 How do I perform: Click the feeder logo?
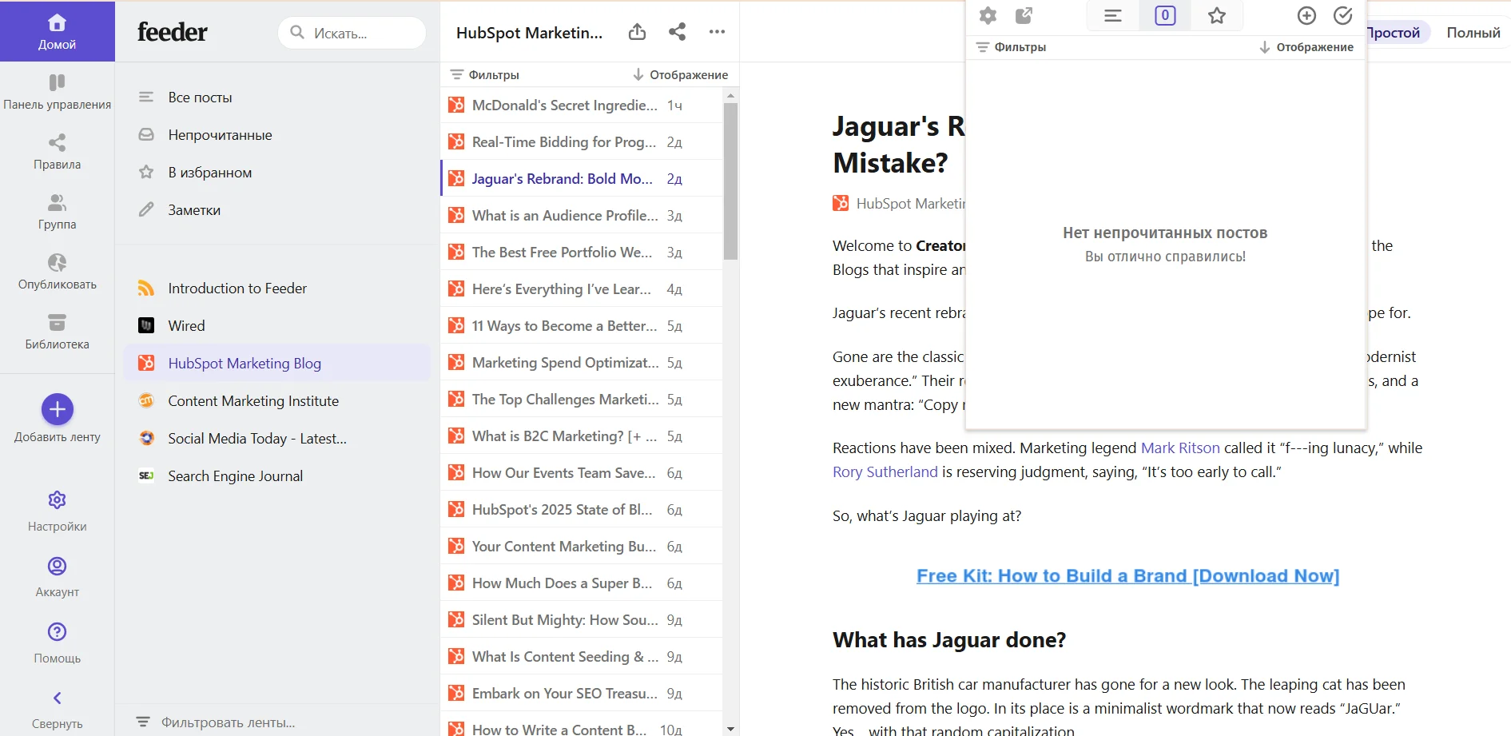[x=173, y=32]
